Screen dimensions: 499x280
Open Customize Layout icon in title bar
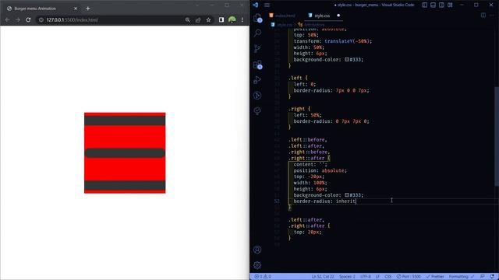tap(450, 5)
